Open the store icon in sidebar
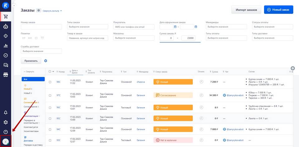 6,75
